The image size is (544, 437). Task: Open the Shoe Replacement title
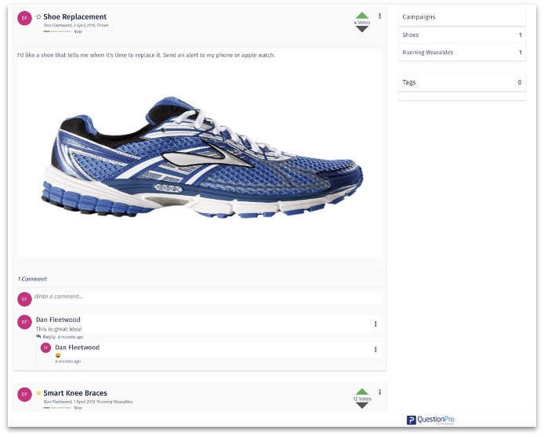[75, 16]
